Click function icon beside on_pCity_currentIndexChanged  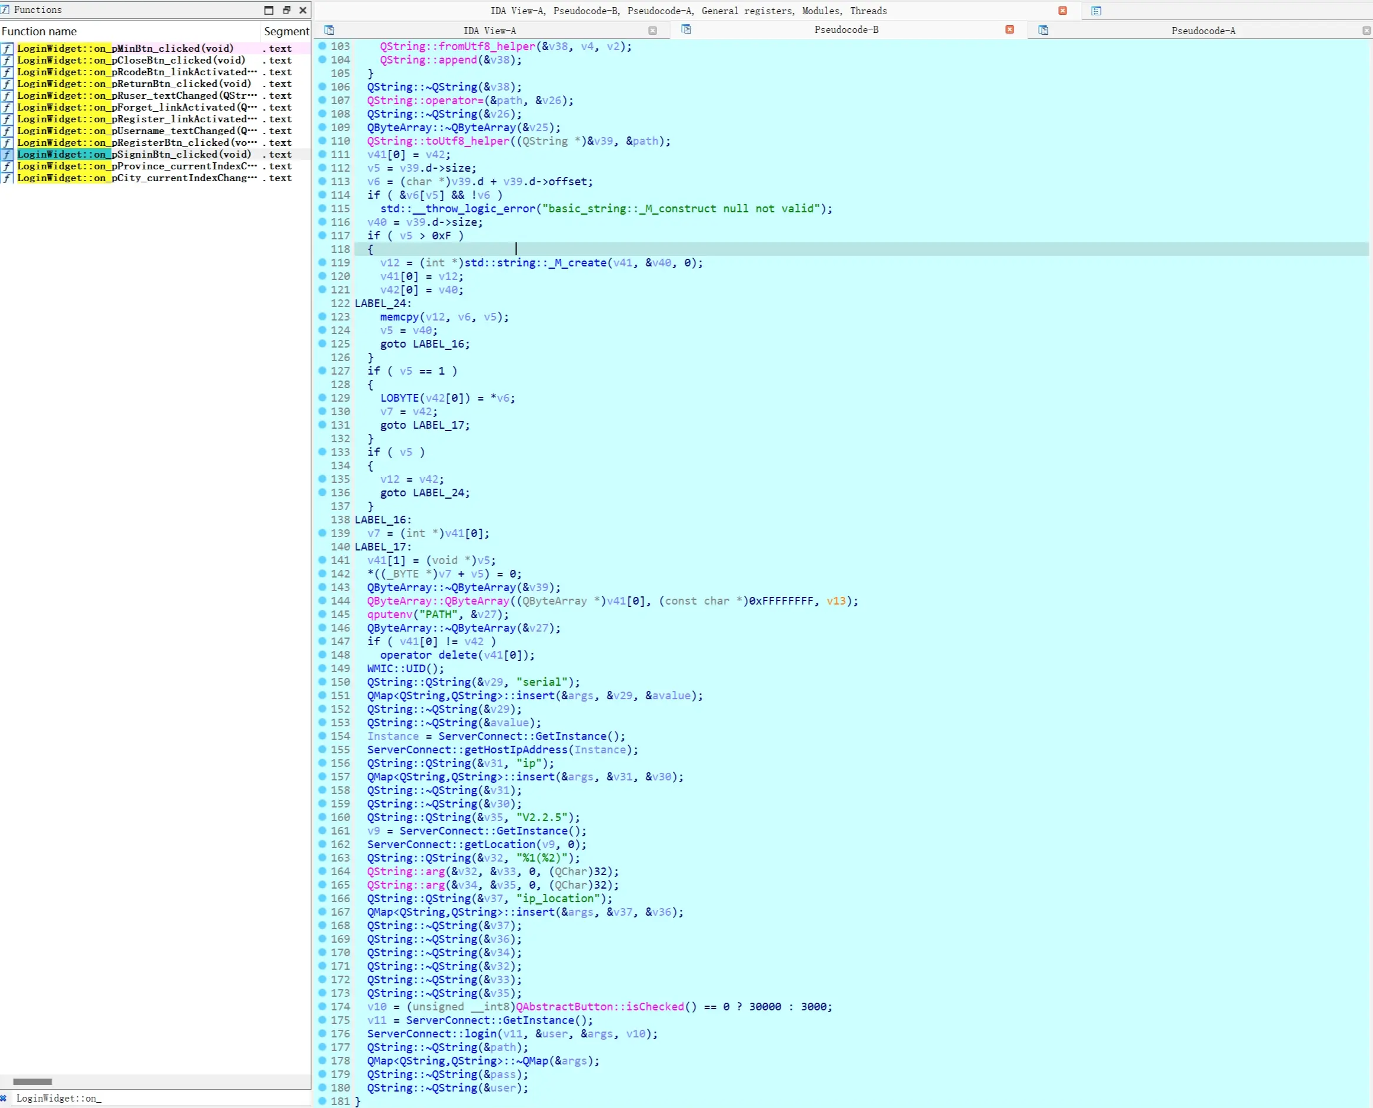7,178
